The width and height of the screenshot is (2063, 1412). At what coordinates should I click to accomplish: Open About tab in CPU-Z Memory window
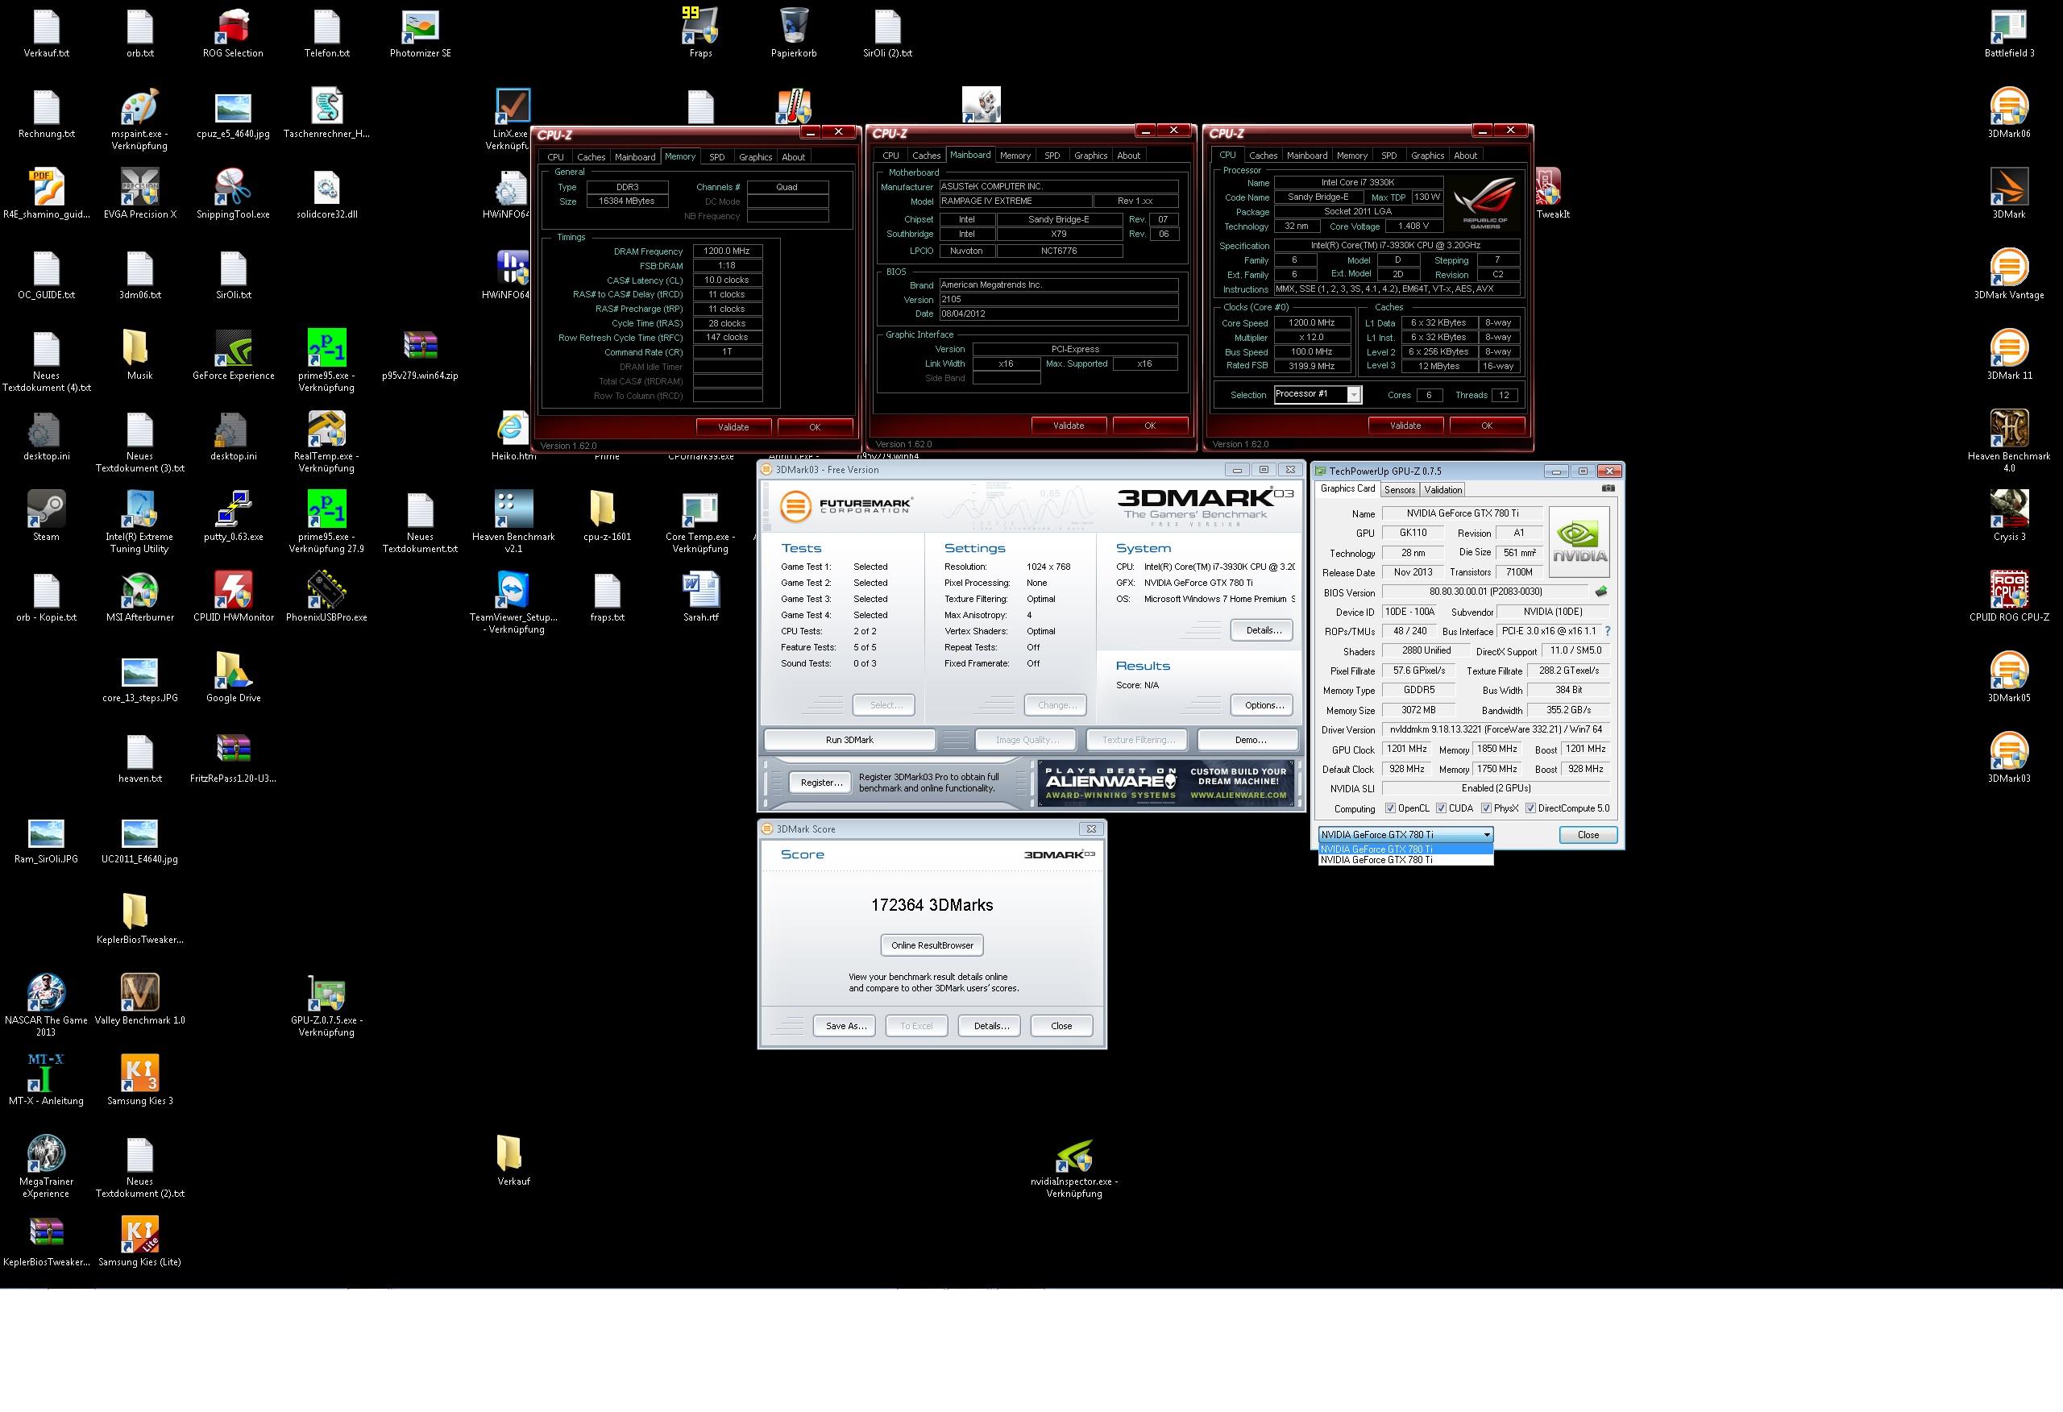(x=794, y=157)
